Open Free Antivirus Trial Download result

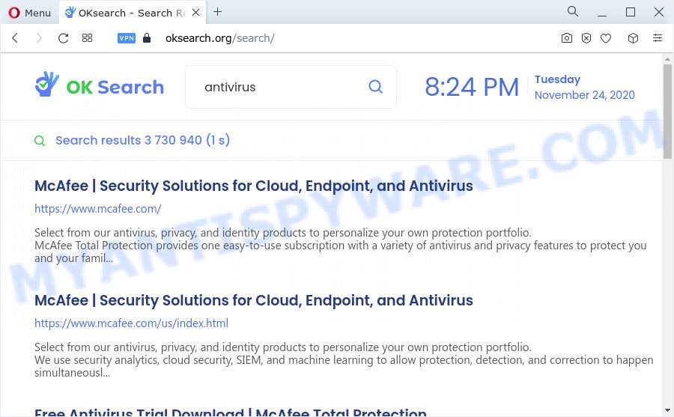tap(231, 412)
